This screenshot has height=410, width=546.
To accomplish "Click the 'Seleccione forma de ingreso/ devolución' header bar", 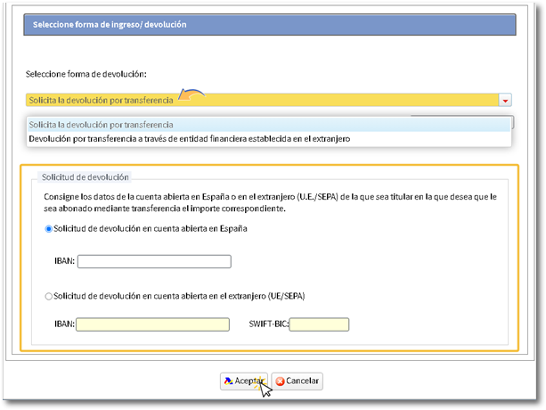I will (268, 25).
